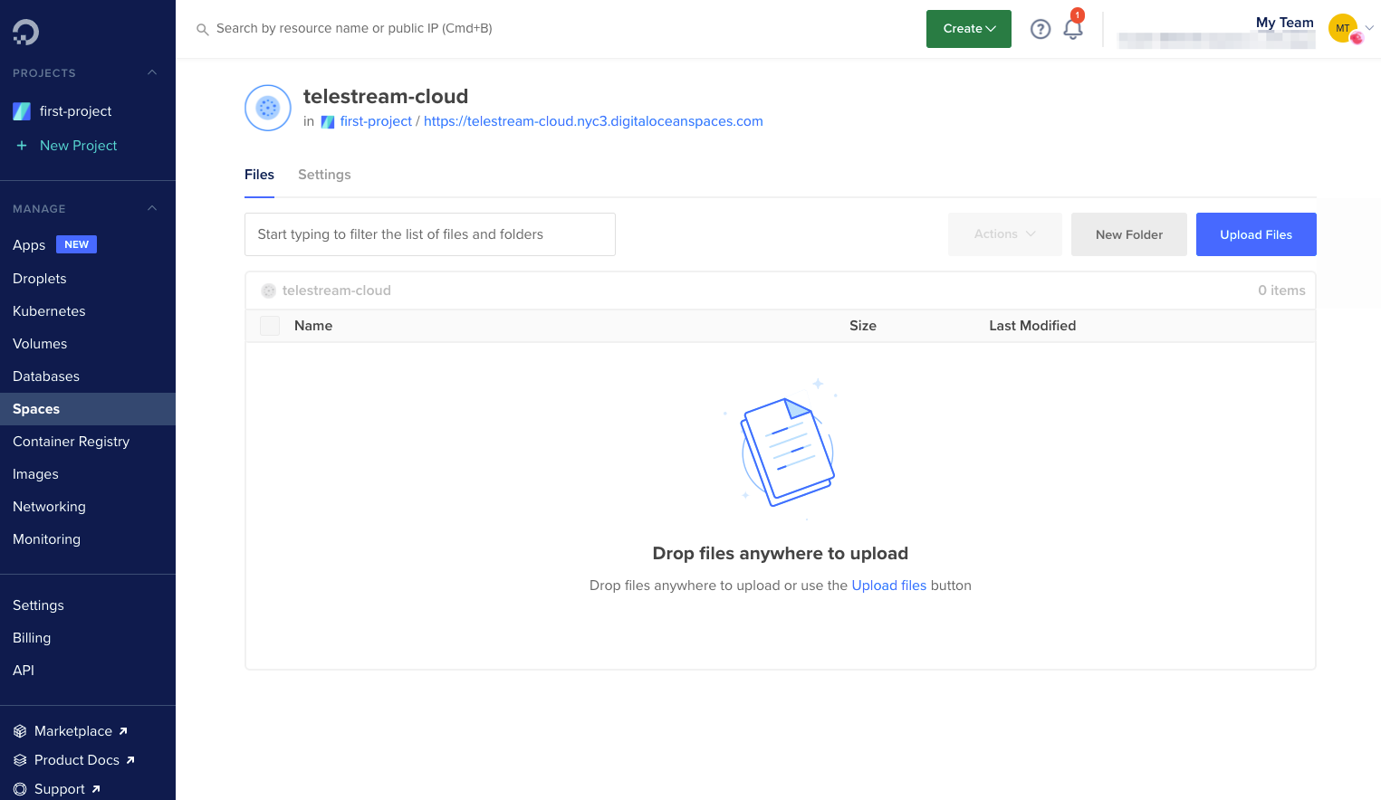Click the telestream-cloud page title
This screenshot has width=1381, height=800.
pyautogui.click(x=386, y=96)
